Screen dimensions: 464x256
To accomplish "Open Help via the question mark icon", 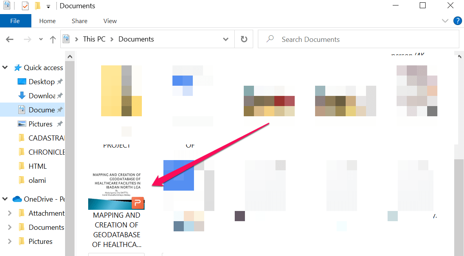I will (x=458, y=21).
